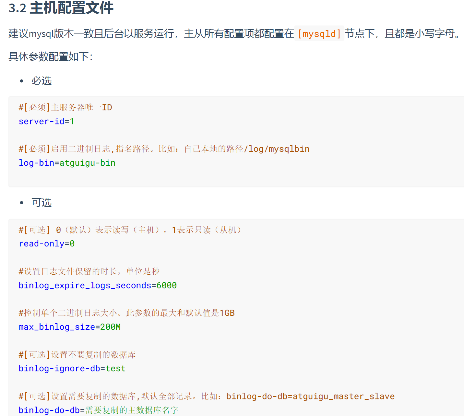Screen dimensions: 464x416
Task: Click the read-only=0 parameter
Action: click(46, 243)
